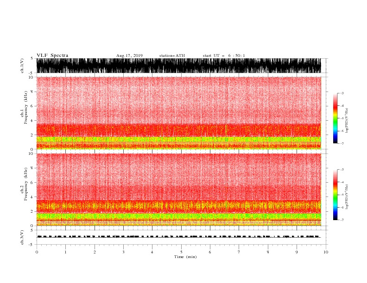Viewport: 367px width, 283px height.
Task: Click the "ch.3(V)" vertical axis label
Action: tap(22, 237)
